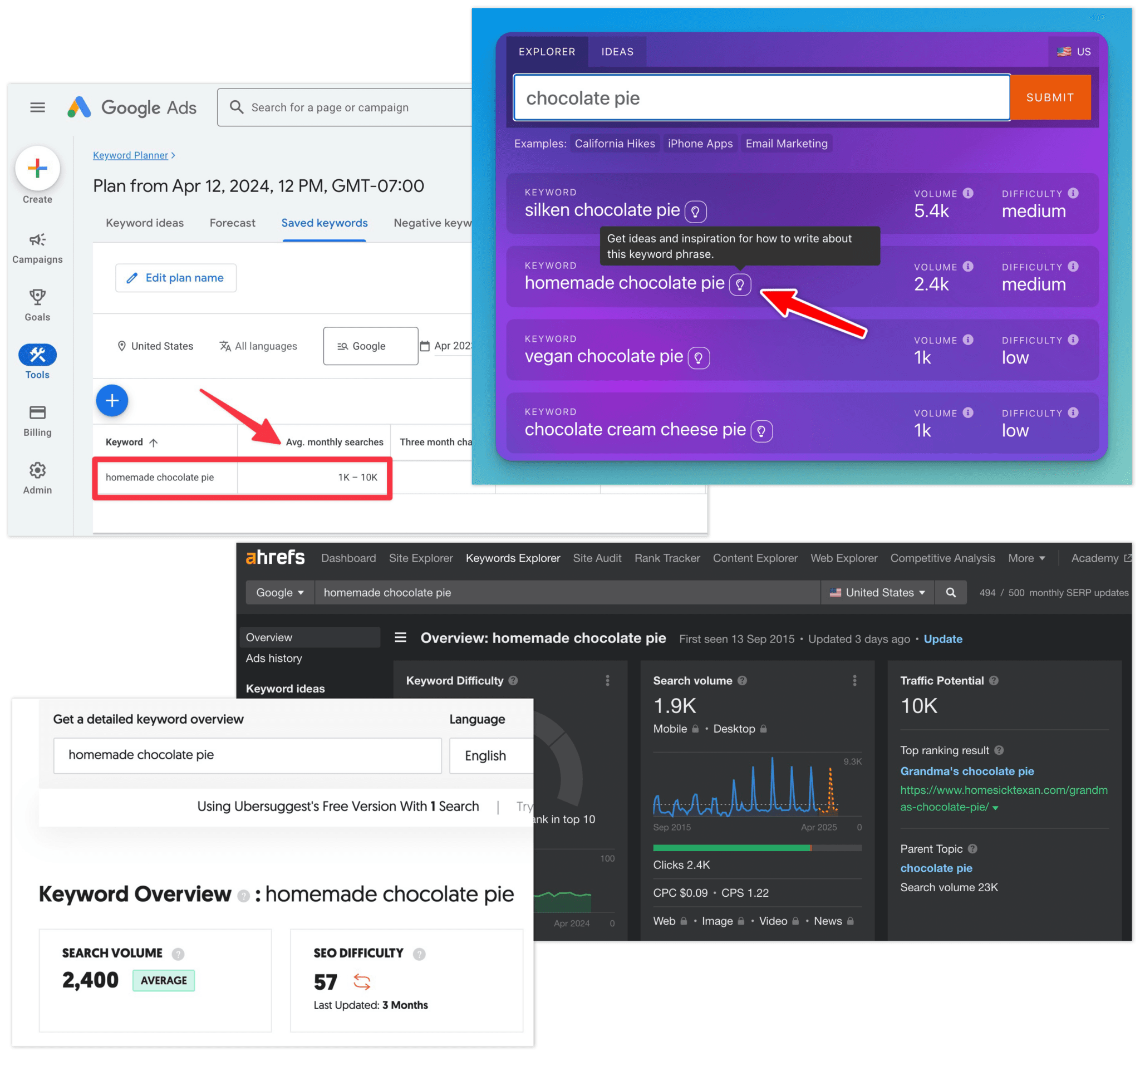Toggle the Desktop lock under Search volume
Image resolution: width=1140 pixels, height=1071 pixels.
763,729
